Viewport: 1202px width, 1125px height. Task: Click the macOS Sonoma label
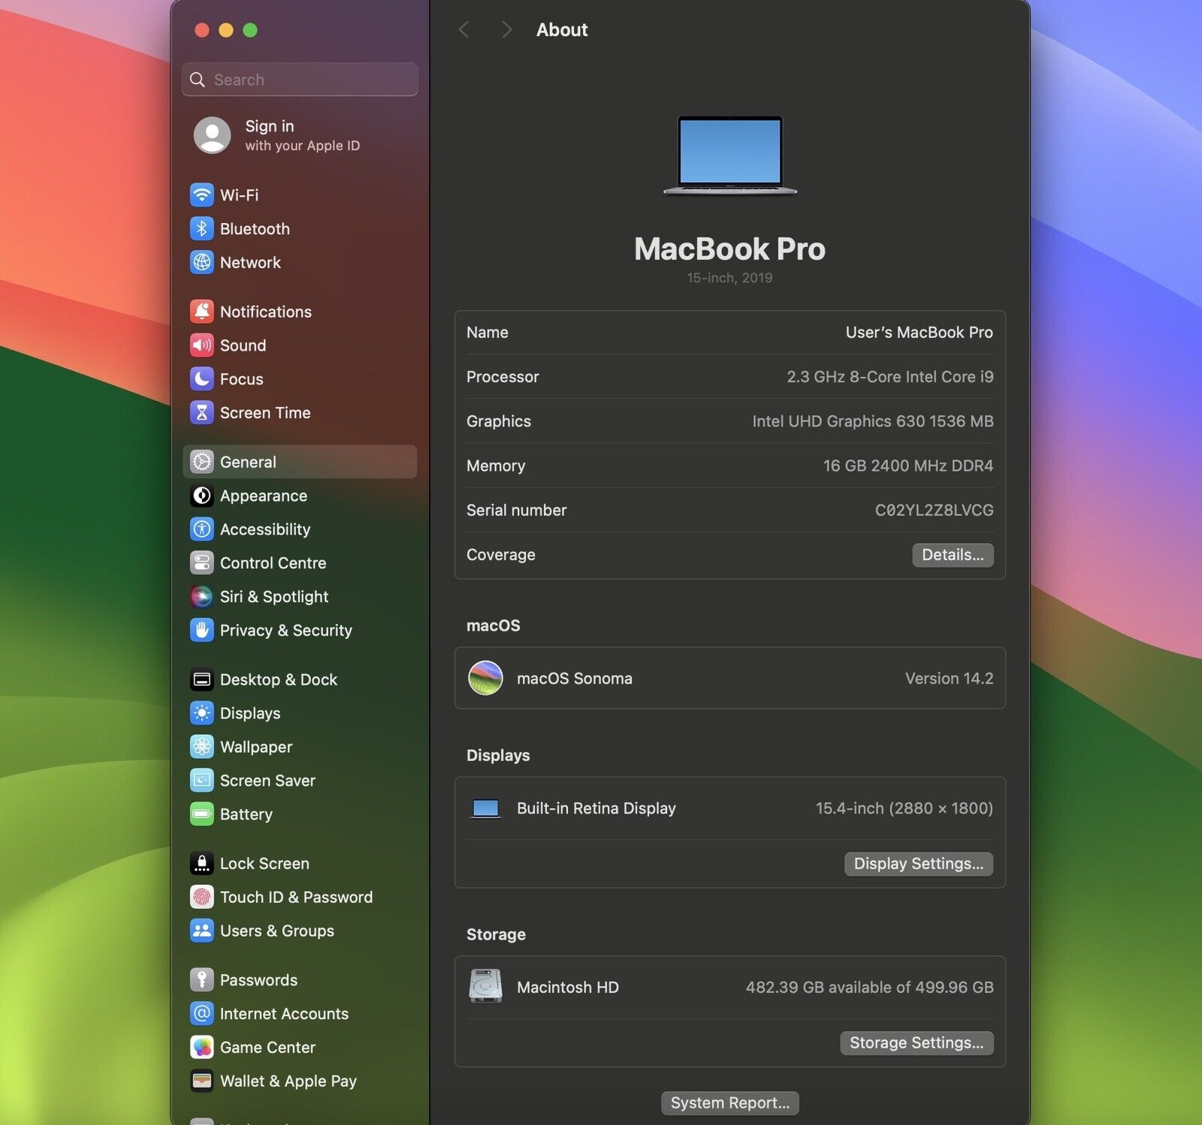pyautogui.click(x=575, y=679)
